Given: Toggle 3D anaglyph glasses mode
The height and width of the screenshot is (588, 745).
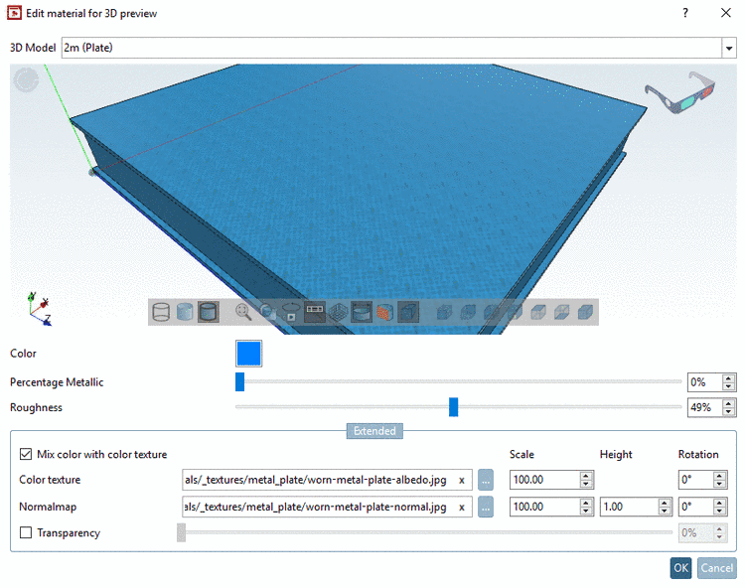Looking at the screenshot, I should (679, 92).
